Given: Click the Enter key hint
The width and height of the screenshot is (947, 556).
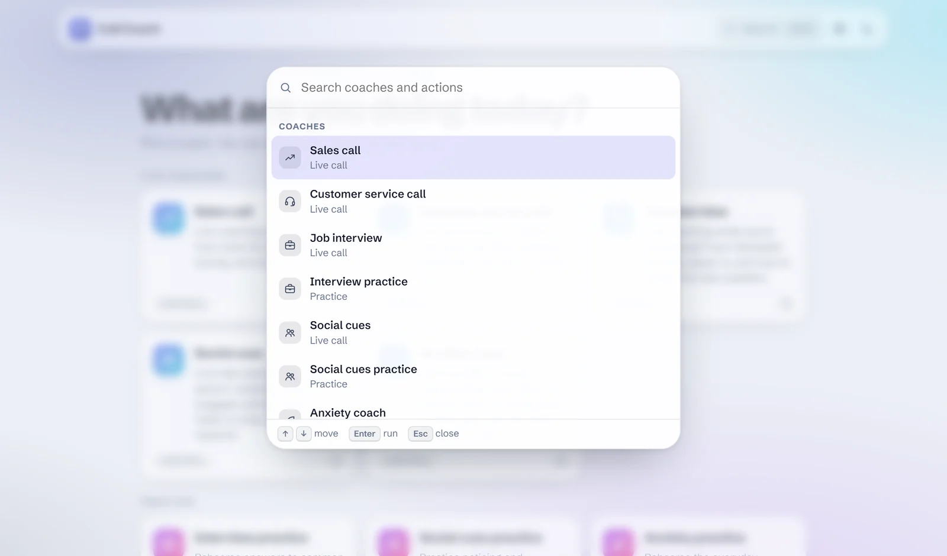Looking at the screenshot, I should click(365, 434).
